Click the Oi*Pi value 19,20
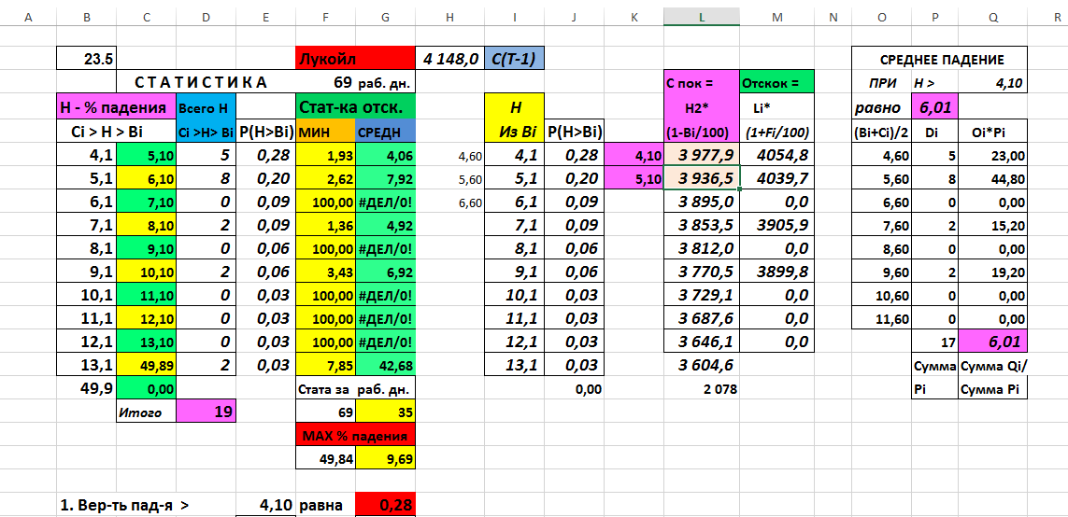The width and height of the screenshot is (1068, 517). (x=992, y=272)
